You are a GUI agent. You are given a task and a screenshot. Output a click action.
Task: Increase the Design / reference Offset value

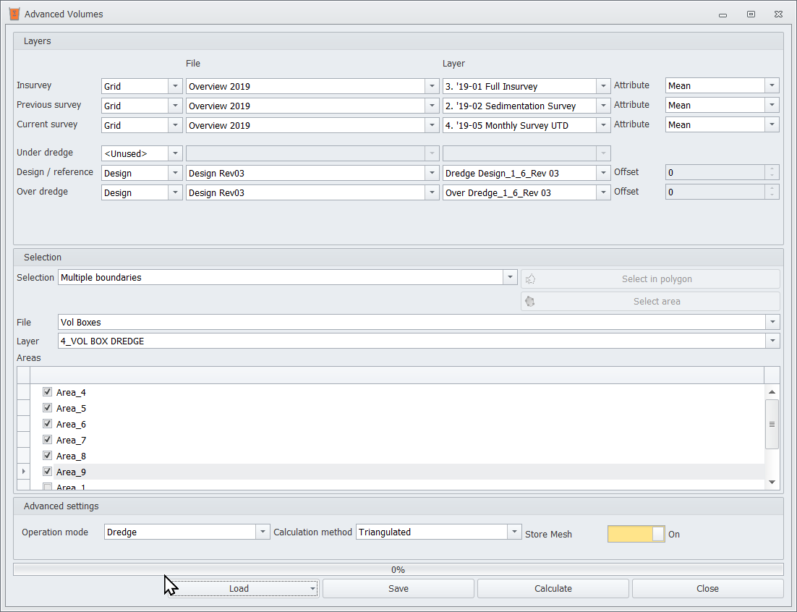point(772,169)
